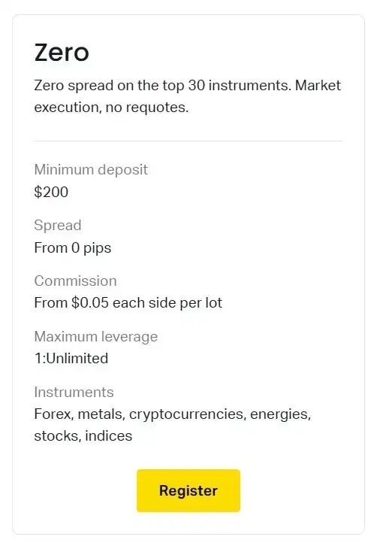Select the $200 deposit value
The width and height of the screenshot is (380, 549).
tap(51, 192)
